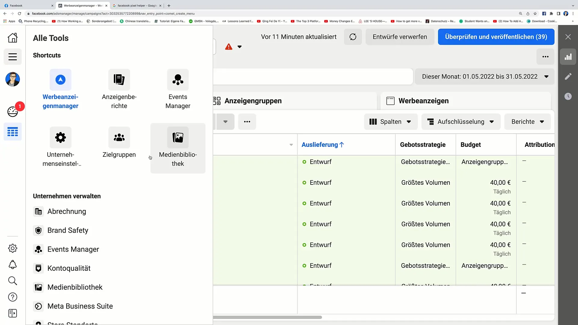Click Budget column header

(471, 145)
